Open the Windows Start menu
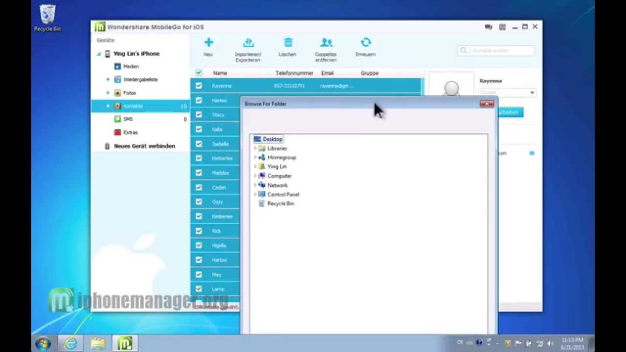626x352 pixels. coord(43,343)
